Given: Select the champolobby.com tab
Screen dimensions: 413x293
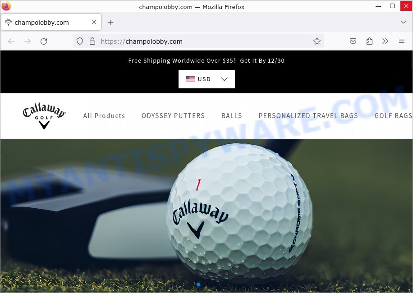Looking at the screenshot, I should pos(51,23).
